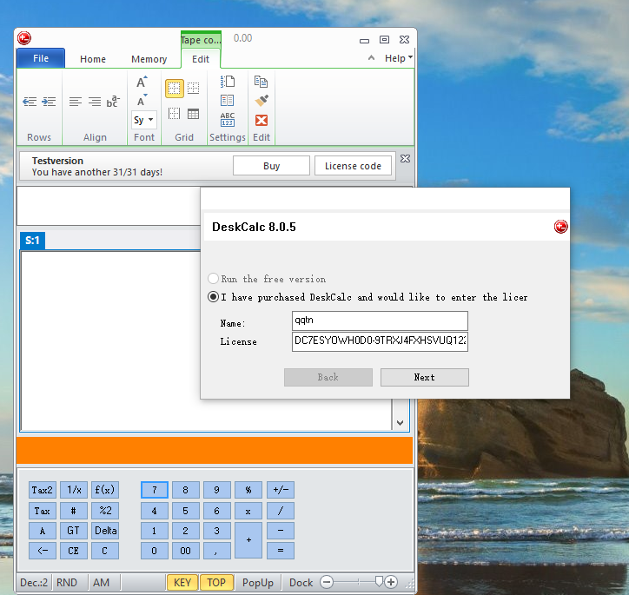Click the ABC 123 settings icon
The width and height of the screenshot is (629, 595).
228,119
